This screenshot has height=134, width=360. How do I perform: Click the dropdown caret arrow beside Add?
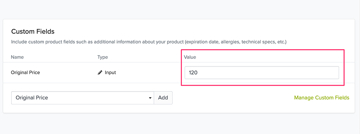point(150,98)
